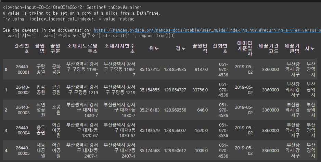Click park name 구랑공원
The width and height of the screenshot is (321, 162).
pos(41,69)
